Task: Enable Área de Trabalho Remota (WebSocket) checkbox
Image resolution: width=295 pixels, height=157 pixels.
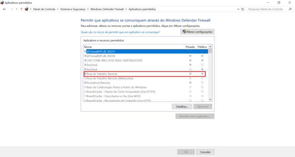Action: click(x=85, y=78)
